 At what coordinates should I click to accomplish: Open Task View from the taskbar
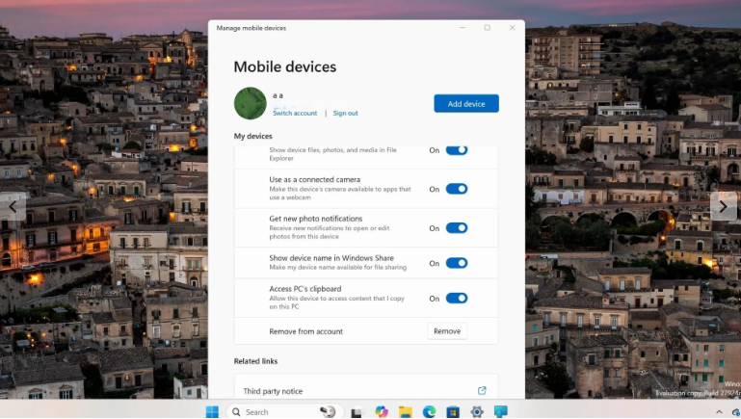(357, 412)
